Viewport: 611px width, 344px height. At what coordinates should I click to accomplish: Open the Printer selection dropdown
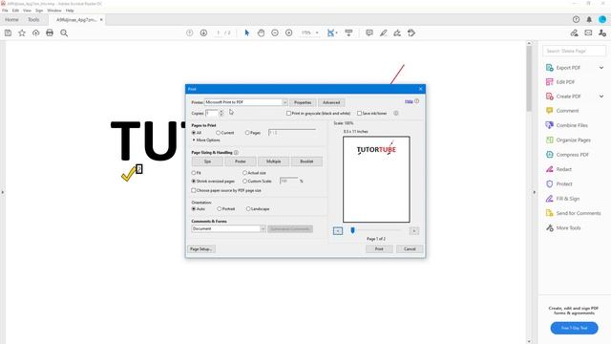(246, 102)
